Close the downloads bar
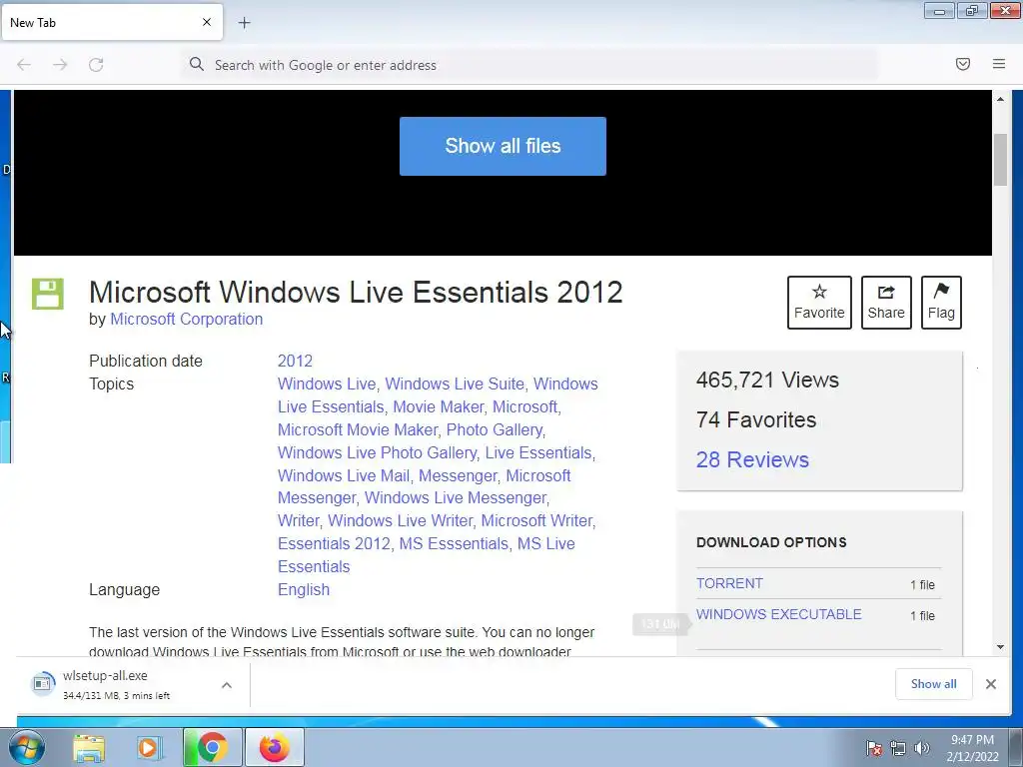 coord(990,684)
